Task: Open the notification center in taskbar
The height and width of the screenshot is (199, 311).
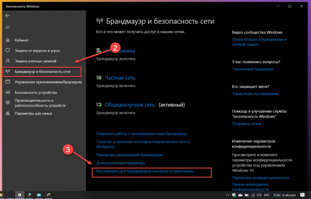Action: click(x=302, y=195)
